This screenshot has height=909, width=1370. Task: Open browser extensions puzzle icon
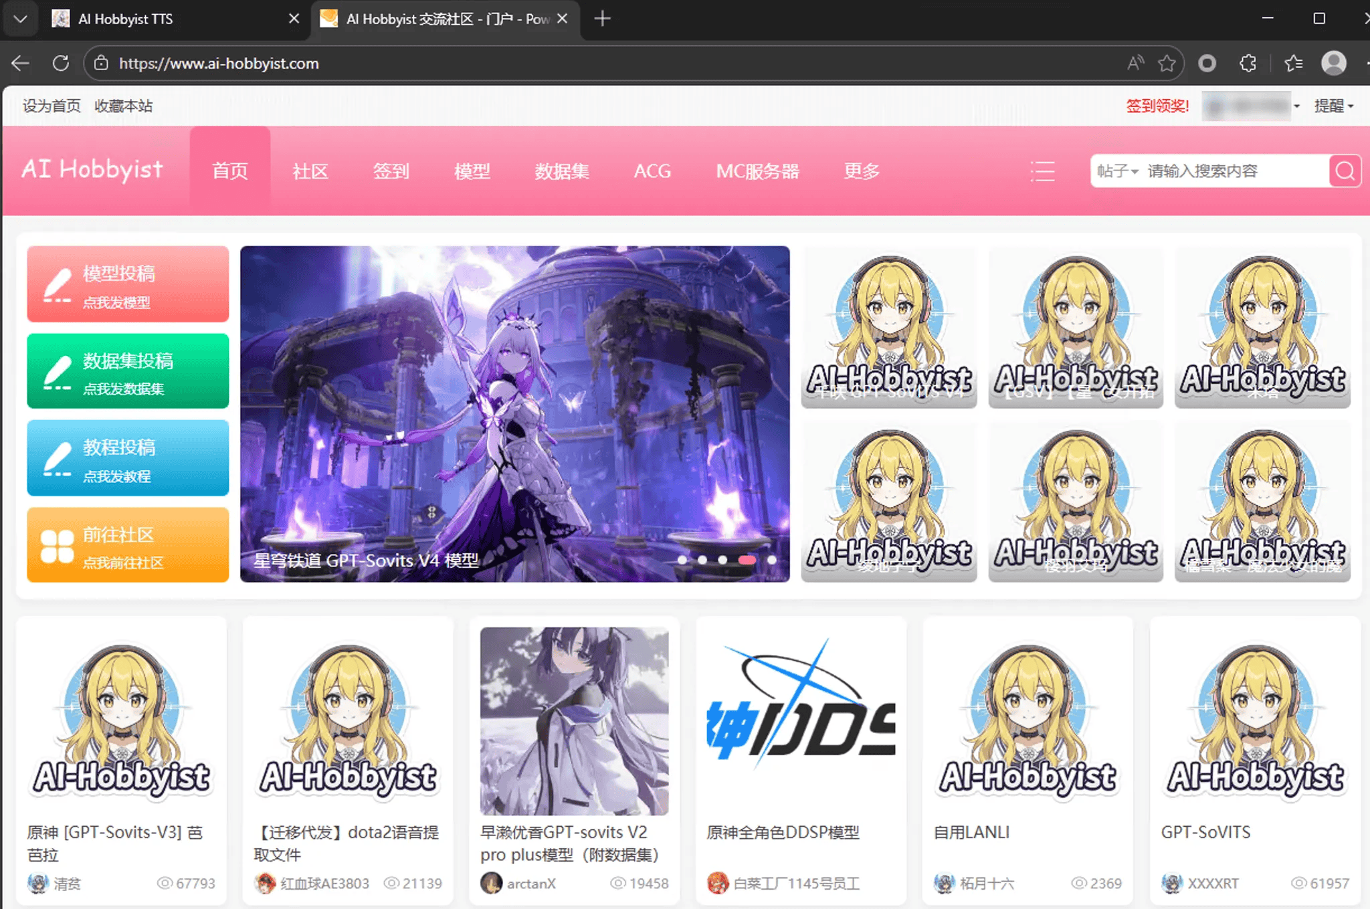(1248, 64)
